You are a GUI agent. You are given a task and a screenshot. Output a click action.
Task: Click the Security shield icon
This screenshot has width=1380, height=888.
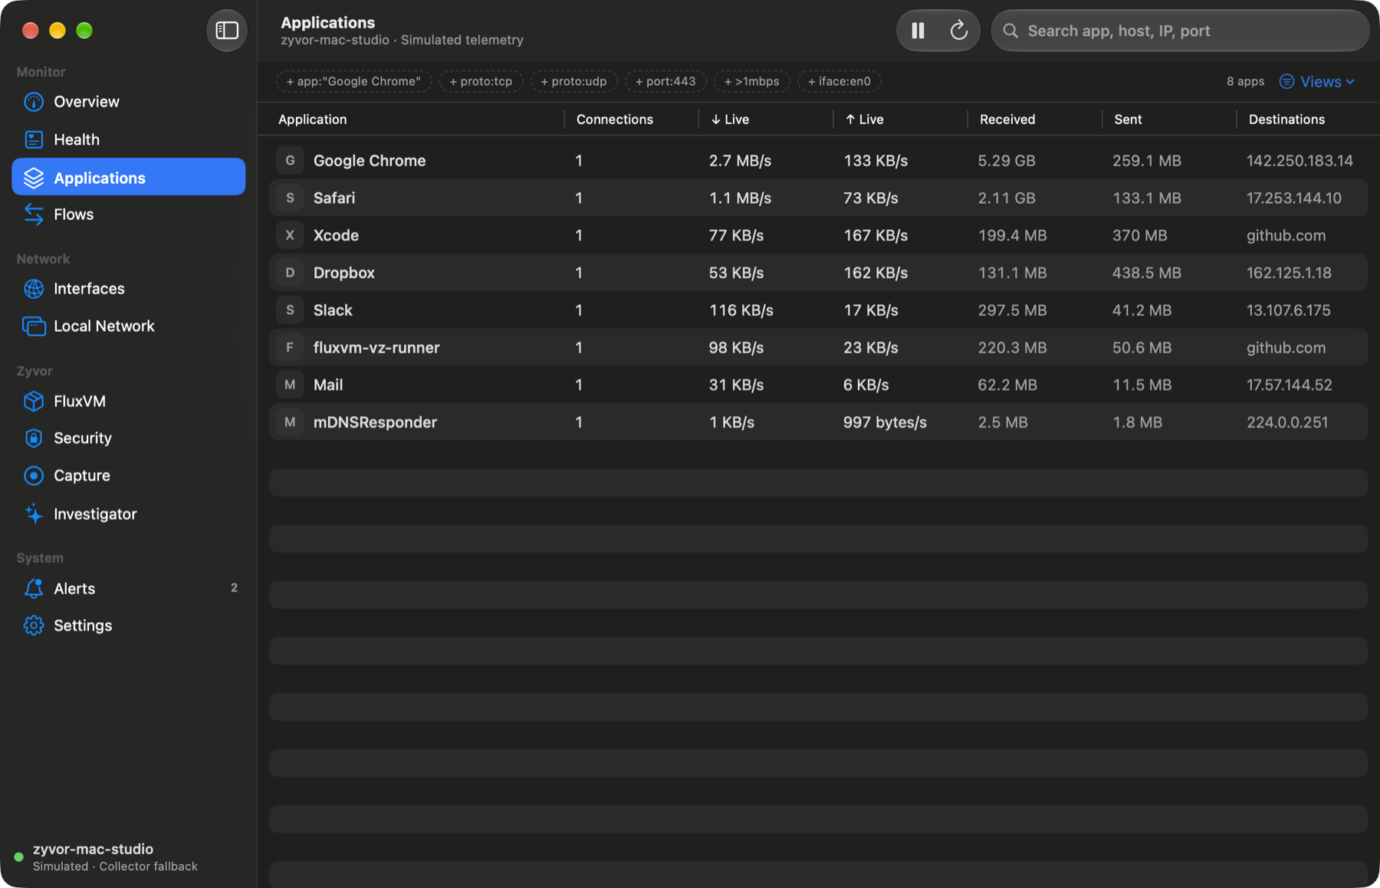[34, 438]
